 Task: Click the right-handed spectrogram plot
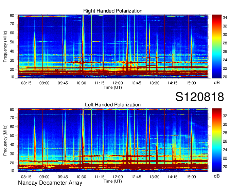pyautogui.click(x=113, y=46)
